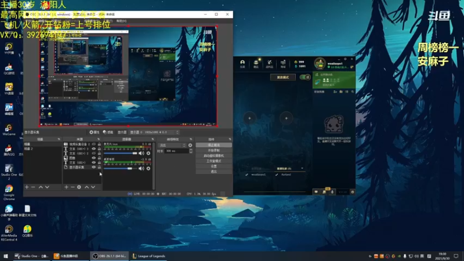Open the Loot icon in League client top bar
The width and height of the screenshot is (464, 261).
(256, 64)
